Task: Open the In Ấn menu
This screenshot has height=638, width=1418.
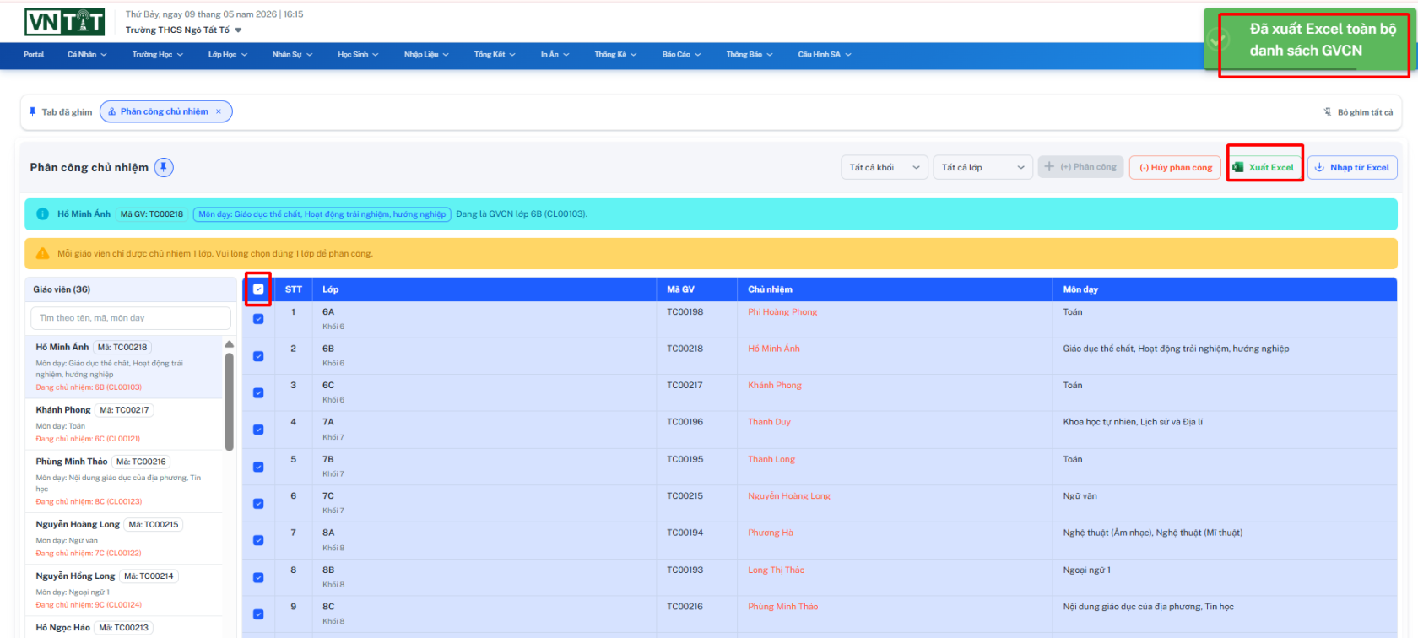Action: click(x=555, y=54)
